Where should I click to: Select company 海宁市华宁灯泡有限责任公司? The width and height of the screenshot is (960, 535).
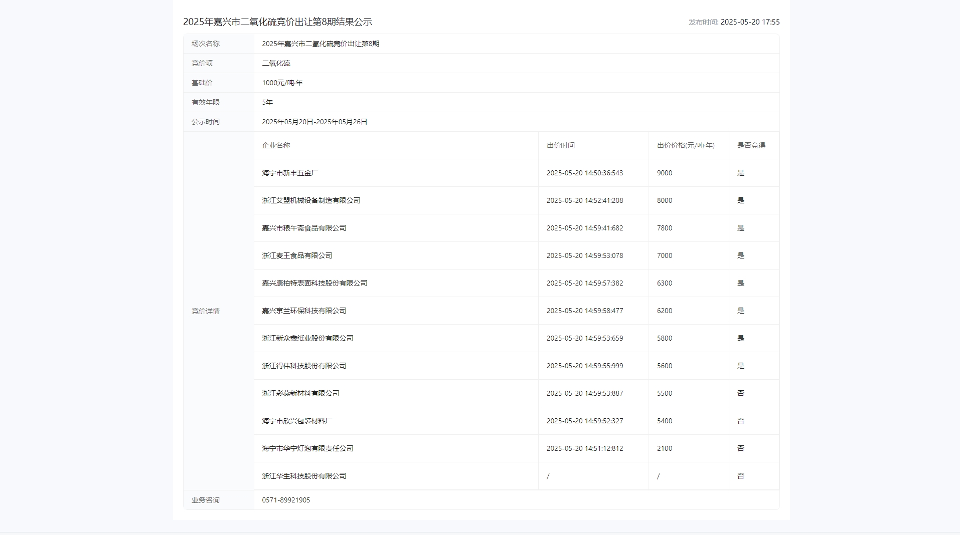tap(307, 448)
